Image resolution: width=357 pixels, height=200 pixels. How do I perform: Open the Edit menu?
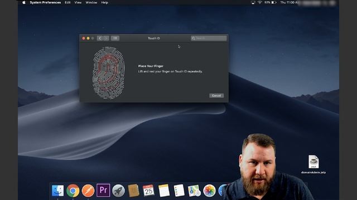point(67,2)
